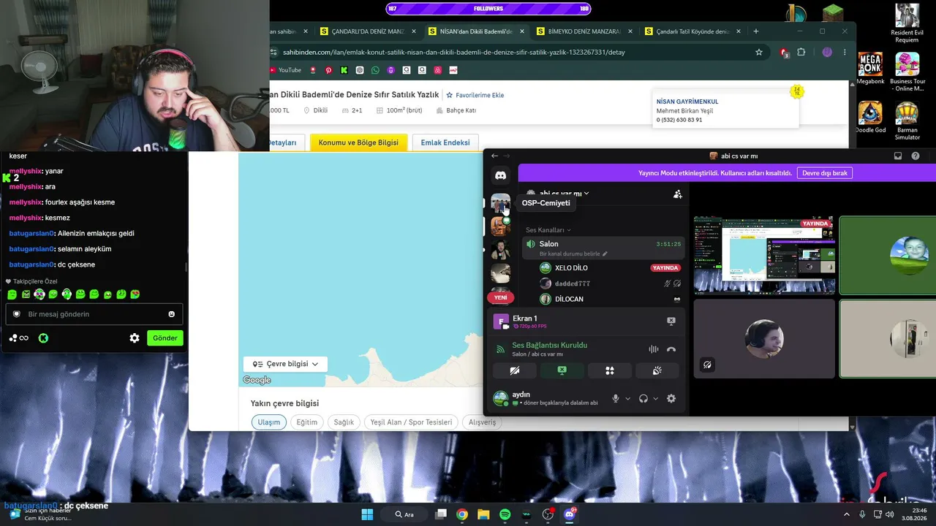Select Yeşil Alan / Spor Tesisleri chip
The width and height of the screenshot is (936, 526).
point(412,422)
